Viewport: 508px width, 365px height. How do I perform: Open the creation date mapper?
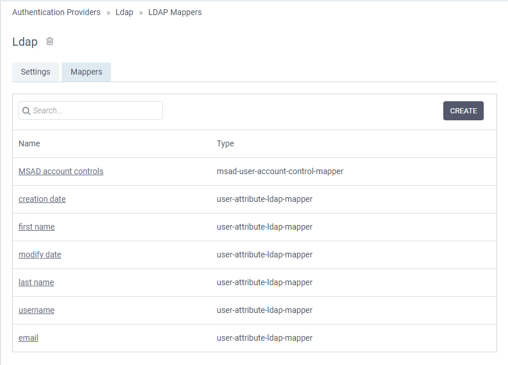pyautogui.click(x=42, y=199)
